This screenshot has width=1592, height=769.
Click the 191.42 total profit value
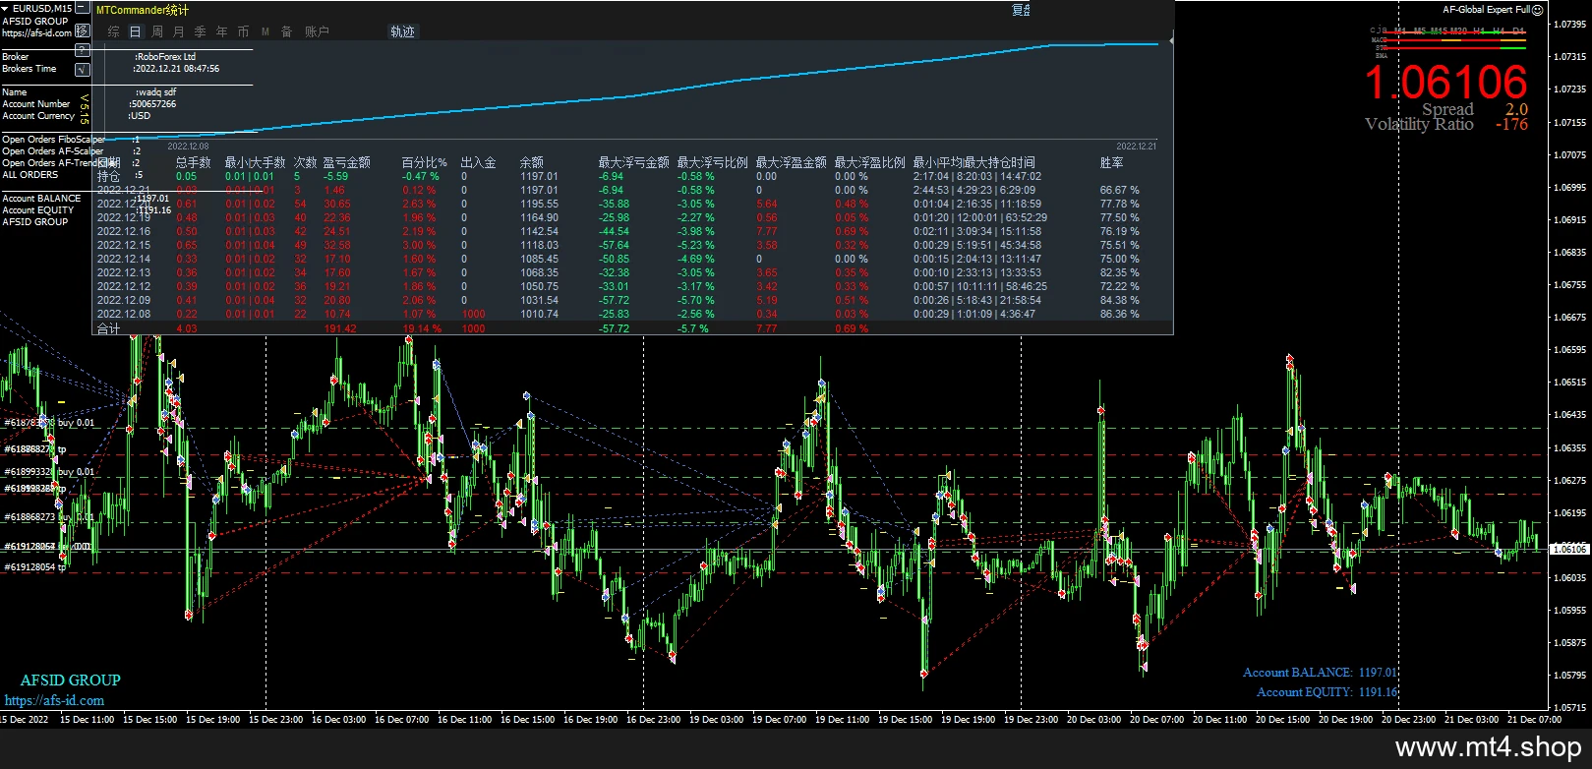click(x=340, y=328)
